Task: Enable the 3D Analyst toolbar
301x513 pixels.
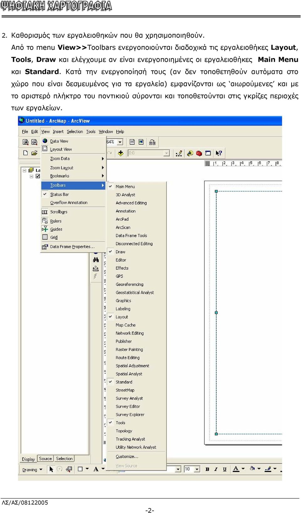Action: coord(136,195)
